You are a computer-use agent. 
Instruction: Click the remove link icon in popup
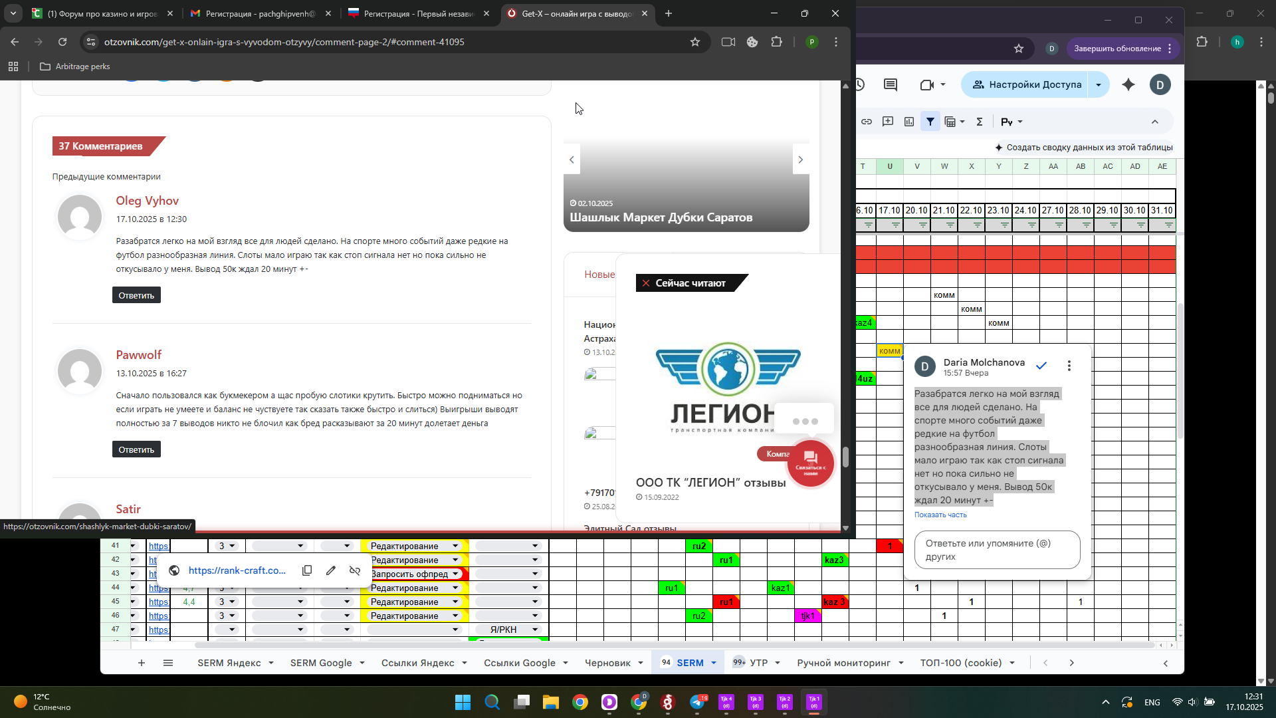355,570
